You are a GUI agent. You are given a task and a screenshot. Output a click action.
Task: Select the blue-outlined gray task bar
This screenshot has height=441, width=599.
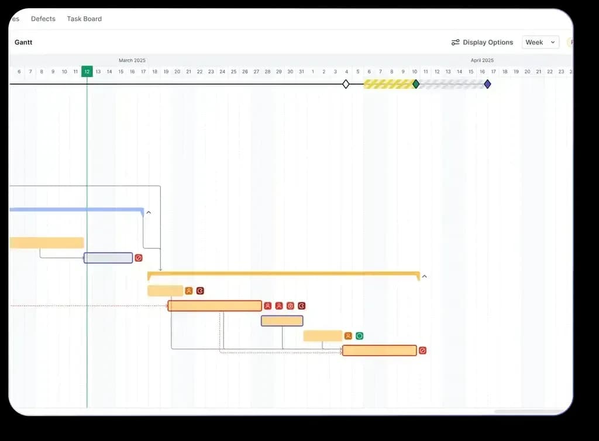108,258
